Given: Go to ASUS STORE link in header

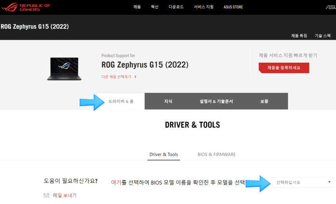Looking at the screenshot, I should click(233, 7).
